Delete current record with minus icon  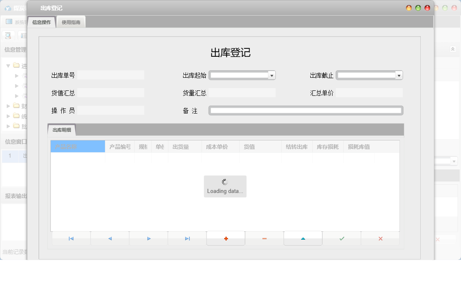point(264,238)
